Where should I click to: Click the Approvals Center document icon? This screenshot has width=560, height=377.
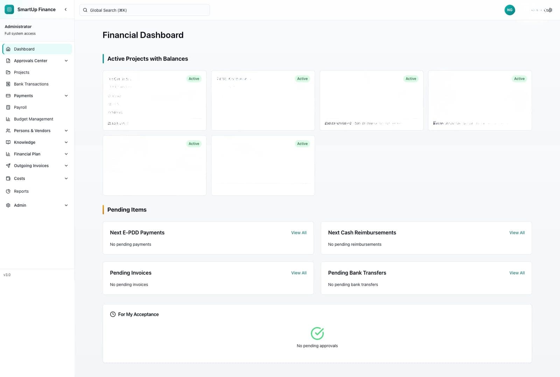[x=8, y=61]
